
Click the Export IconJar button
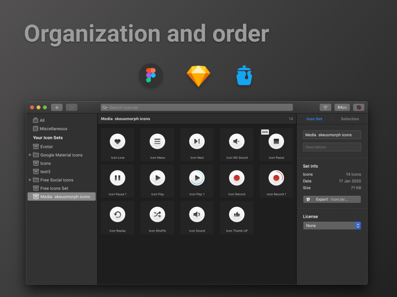(332, 199)
